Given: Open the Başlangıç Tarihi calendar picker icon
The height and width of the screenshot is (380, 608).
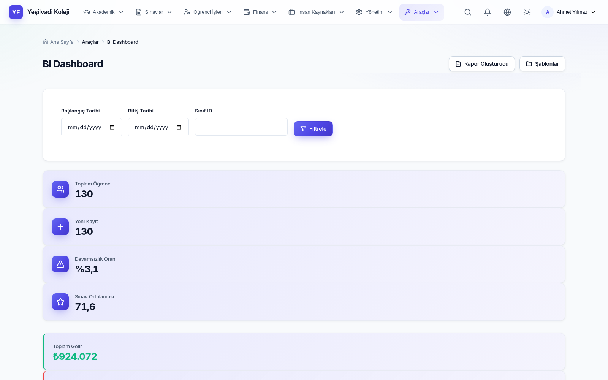Looking at the screenshot, I should pos(112,127).
